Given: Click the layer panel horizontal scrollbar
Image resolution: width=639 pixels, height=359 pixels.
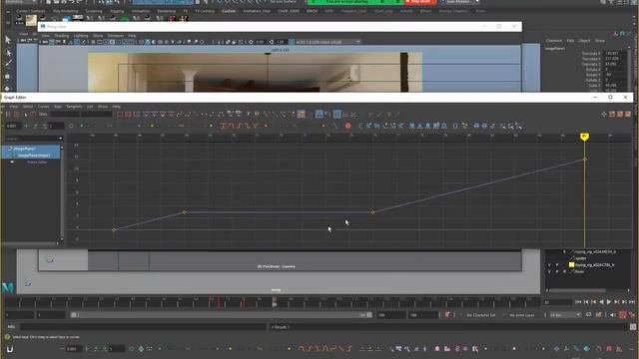Looking at the screenshot, I should [x=576, y=290].
